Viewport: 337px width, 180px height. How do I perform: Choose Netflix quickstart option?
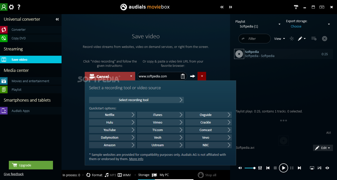coord(112,115)
